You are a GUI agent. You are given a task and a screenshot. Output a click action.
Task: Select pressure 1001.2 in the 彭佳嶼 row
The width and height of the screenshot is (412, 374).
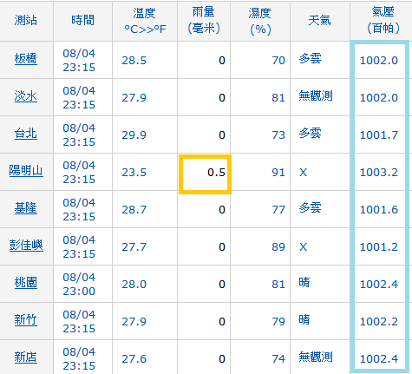(x=379, y=247)
